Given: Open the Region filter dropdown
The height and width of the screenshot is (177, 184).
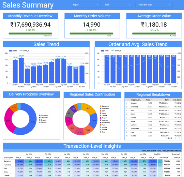Looking at the screenshot, I should [85, 5].
